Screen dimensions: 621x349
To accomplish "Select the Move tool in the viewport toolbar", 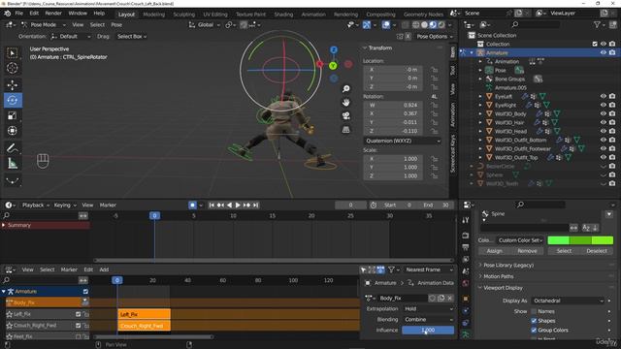I will [13, 85].
